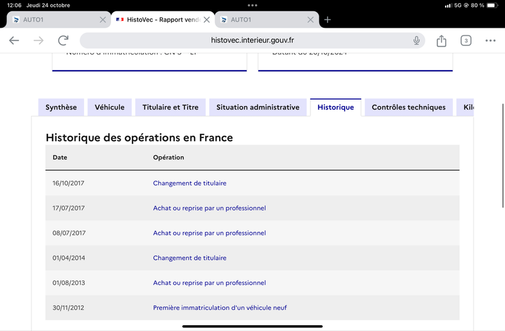Tap the microphone icon in address bar
This screenshot has width=505, height=331.
point(417,40)
